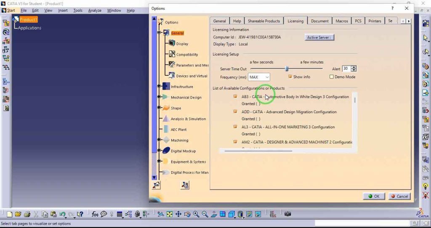Screen dimensions: 431x228
Task: Open the Frequency (mn) MAX dropdown
Action: click(259, 77)
